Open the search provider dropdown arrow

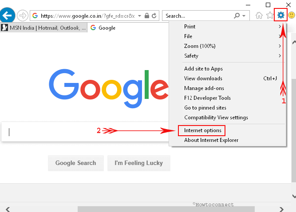[244, 16]
